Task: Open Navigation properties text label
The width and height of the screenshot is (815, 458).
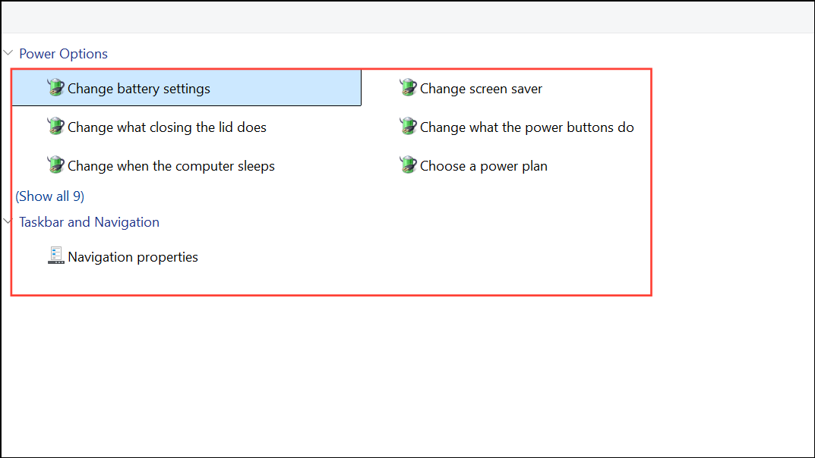Action: (132, 257)
